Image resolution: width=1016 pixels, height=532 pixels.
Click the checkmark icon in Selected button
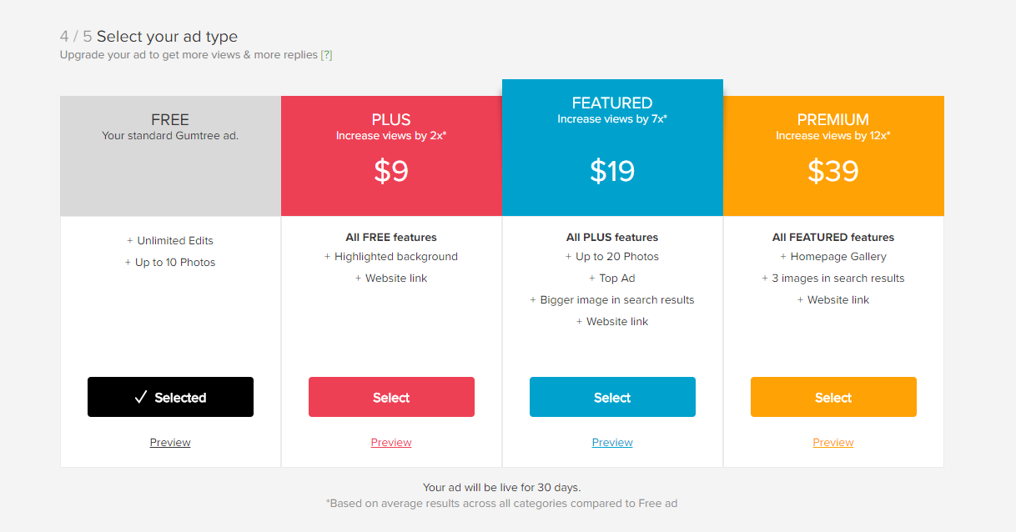141,398
